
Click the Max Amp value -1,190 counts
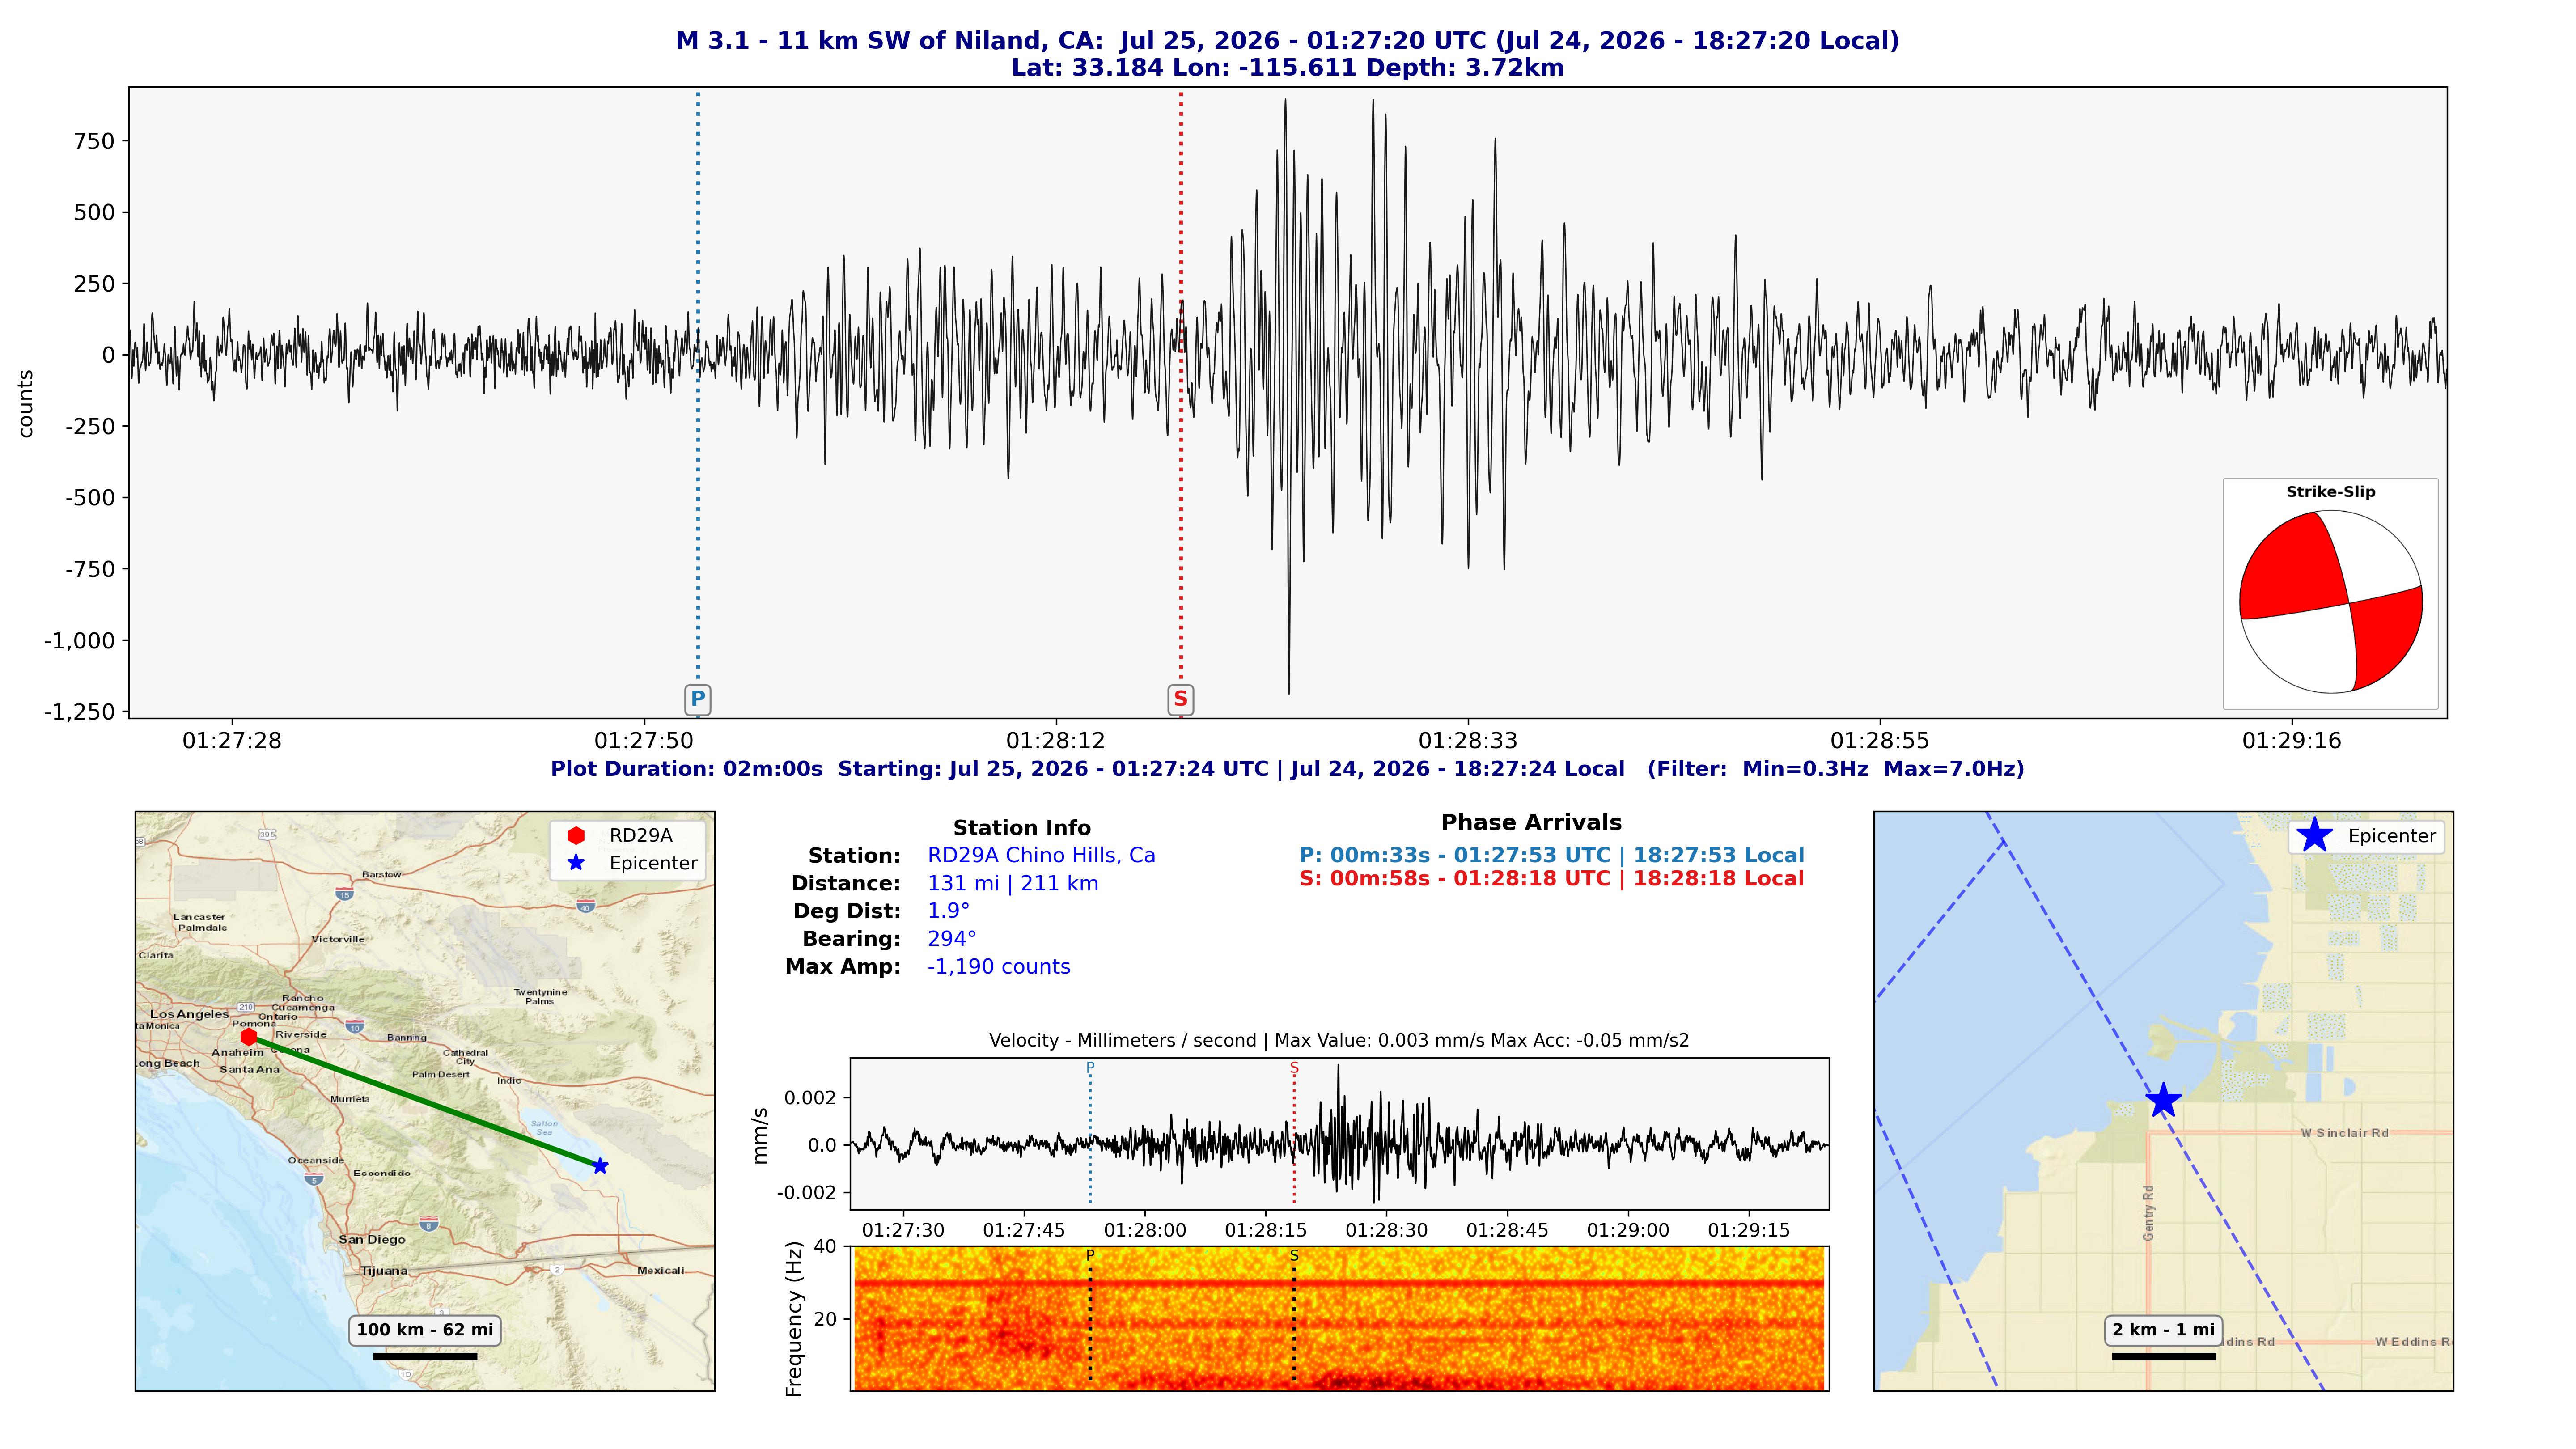(x=999, y=967)
